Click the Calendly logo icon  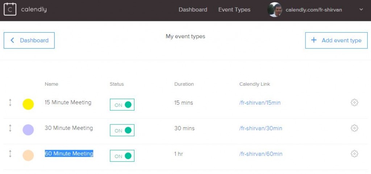(x=10, y=9)
